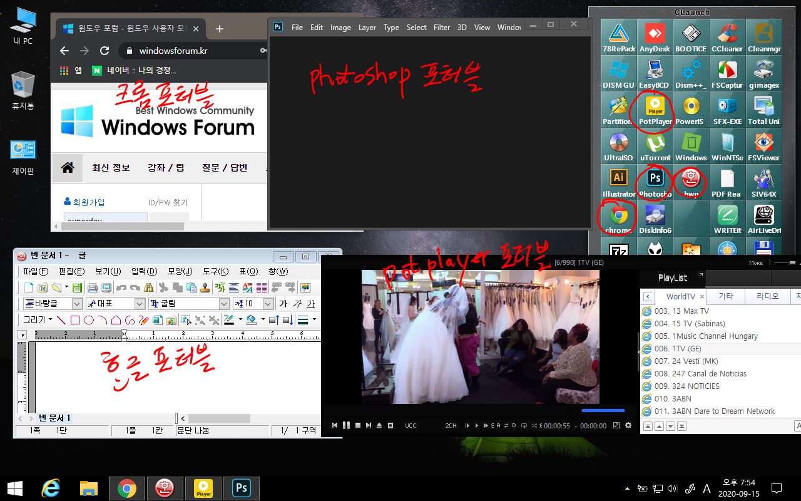Open uTorrent in the CLaunch panel
801x501 pixels.
(x=655, y=146)
